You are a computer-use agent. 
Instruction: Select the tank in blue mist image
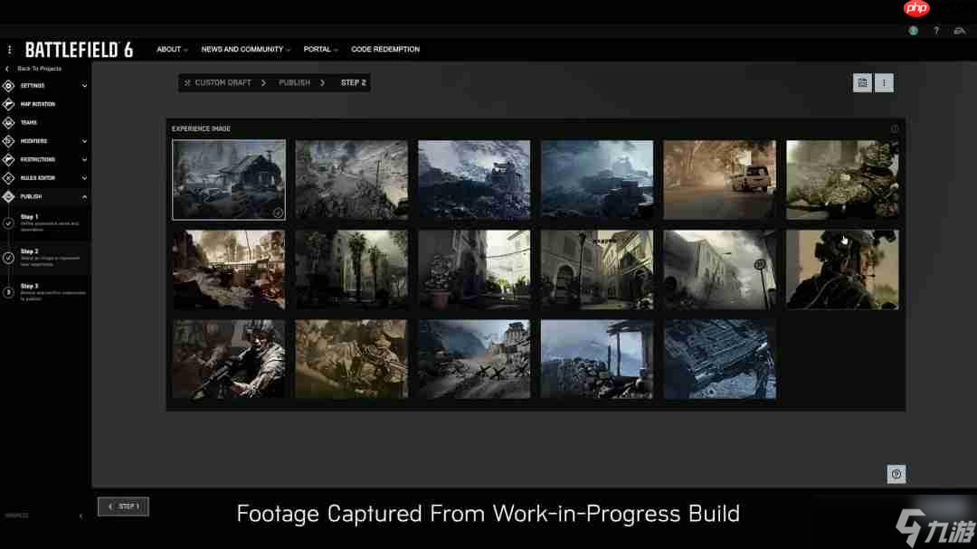(x=597, y=179)
